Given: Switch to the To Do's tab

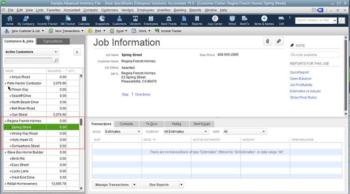Looking at the screenshot, I should (151, 124).
